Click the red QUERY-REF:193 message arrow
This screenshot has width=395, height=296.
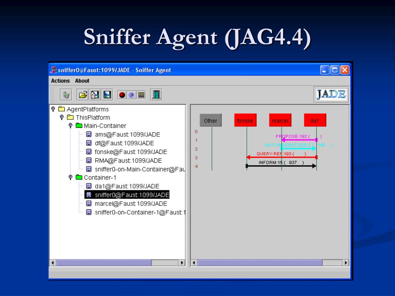[x=282, y=157]
